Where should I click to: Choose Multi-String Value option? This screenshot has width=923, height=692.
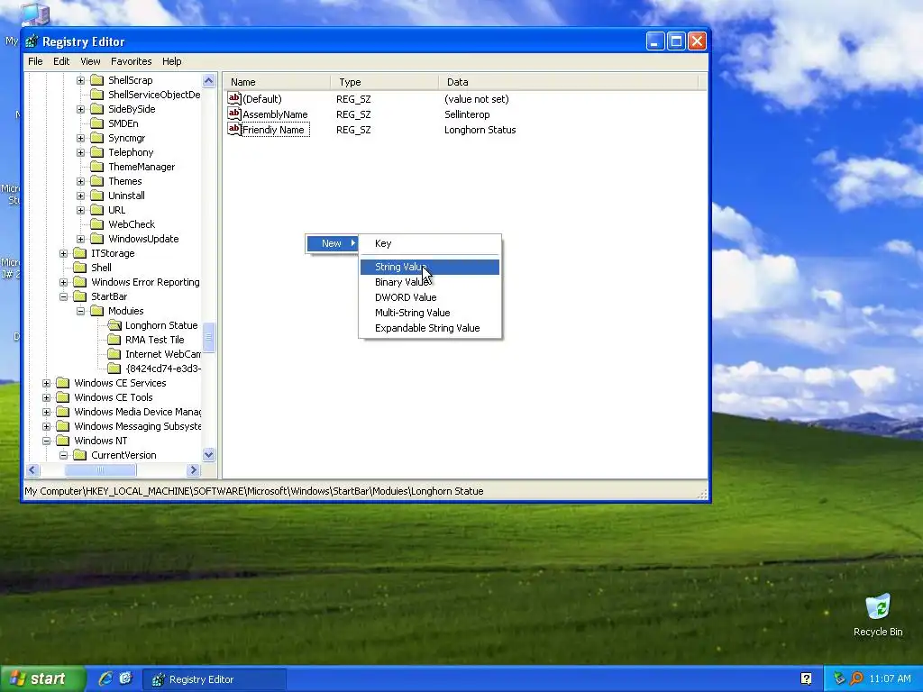(430, 313)
